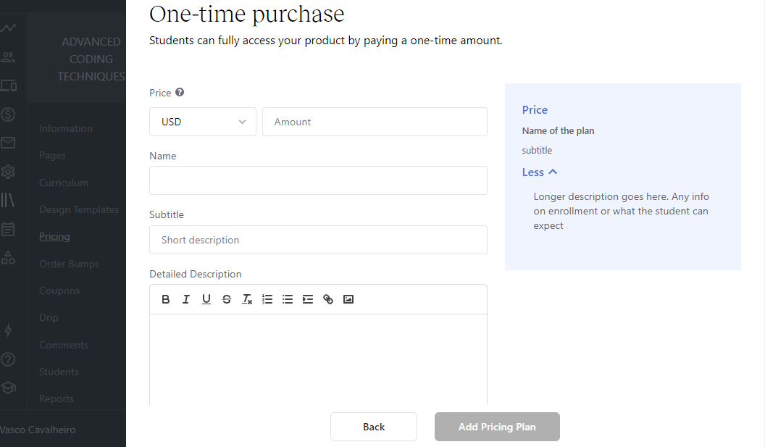Open Curriculum in course menu

[x=64, y=183]
